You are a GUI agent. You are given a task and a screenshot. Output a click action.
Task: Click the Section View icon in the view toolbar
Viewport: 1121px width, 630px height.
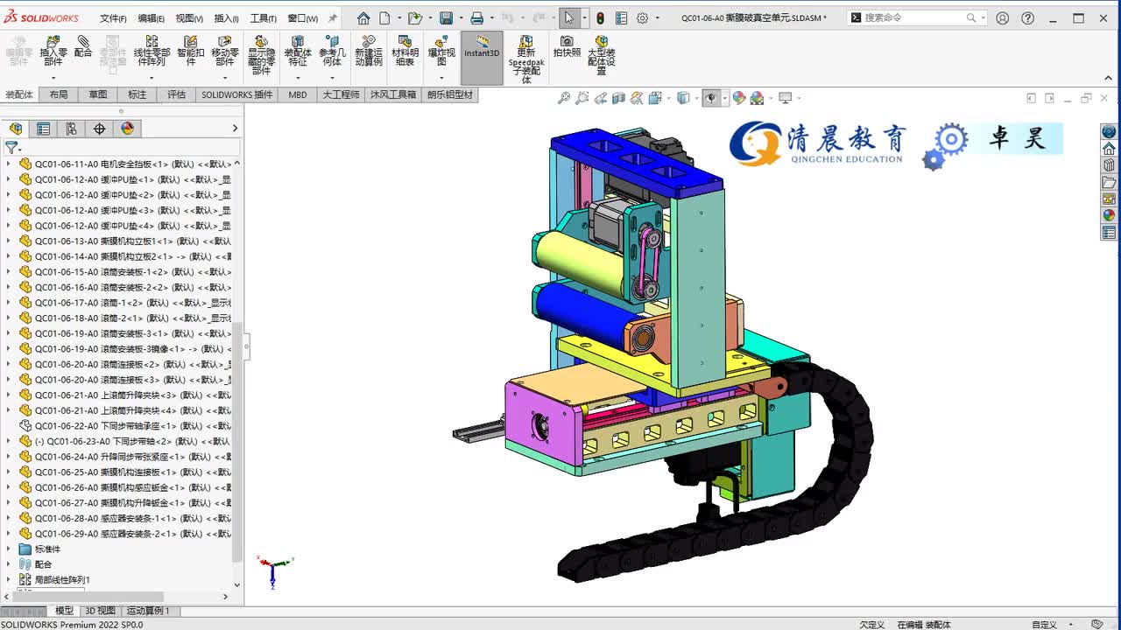point(619,98)
